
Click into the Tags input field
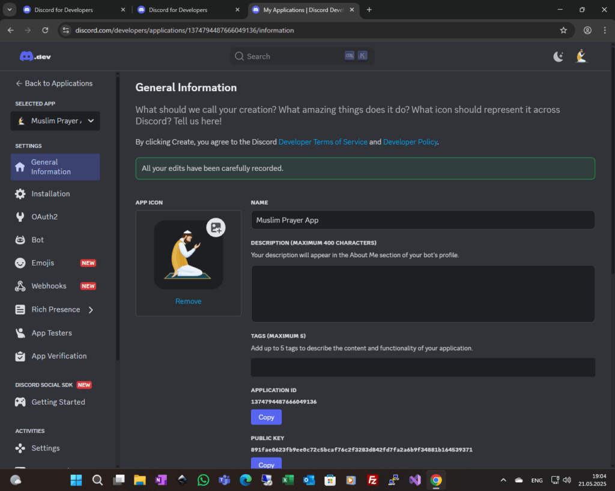coord(423,368)
